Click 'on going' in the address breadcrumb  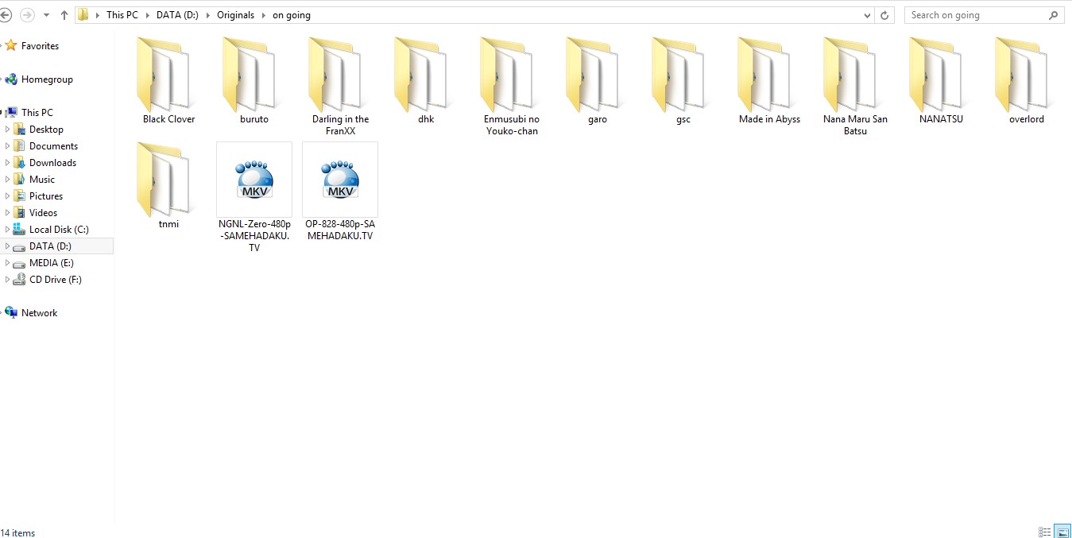292,15
